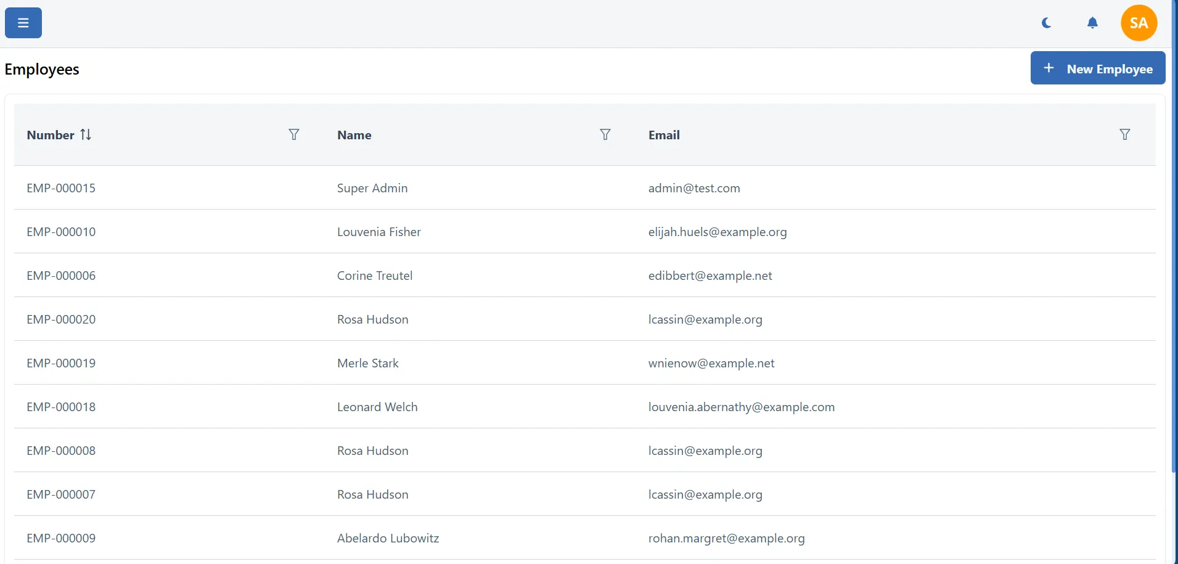This screenshot has width=1178, height=564.
Task: Sort the table by the Number column header
Action: click(49, 135)
